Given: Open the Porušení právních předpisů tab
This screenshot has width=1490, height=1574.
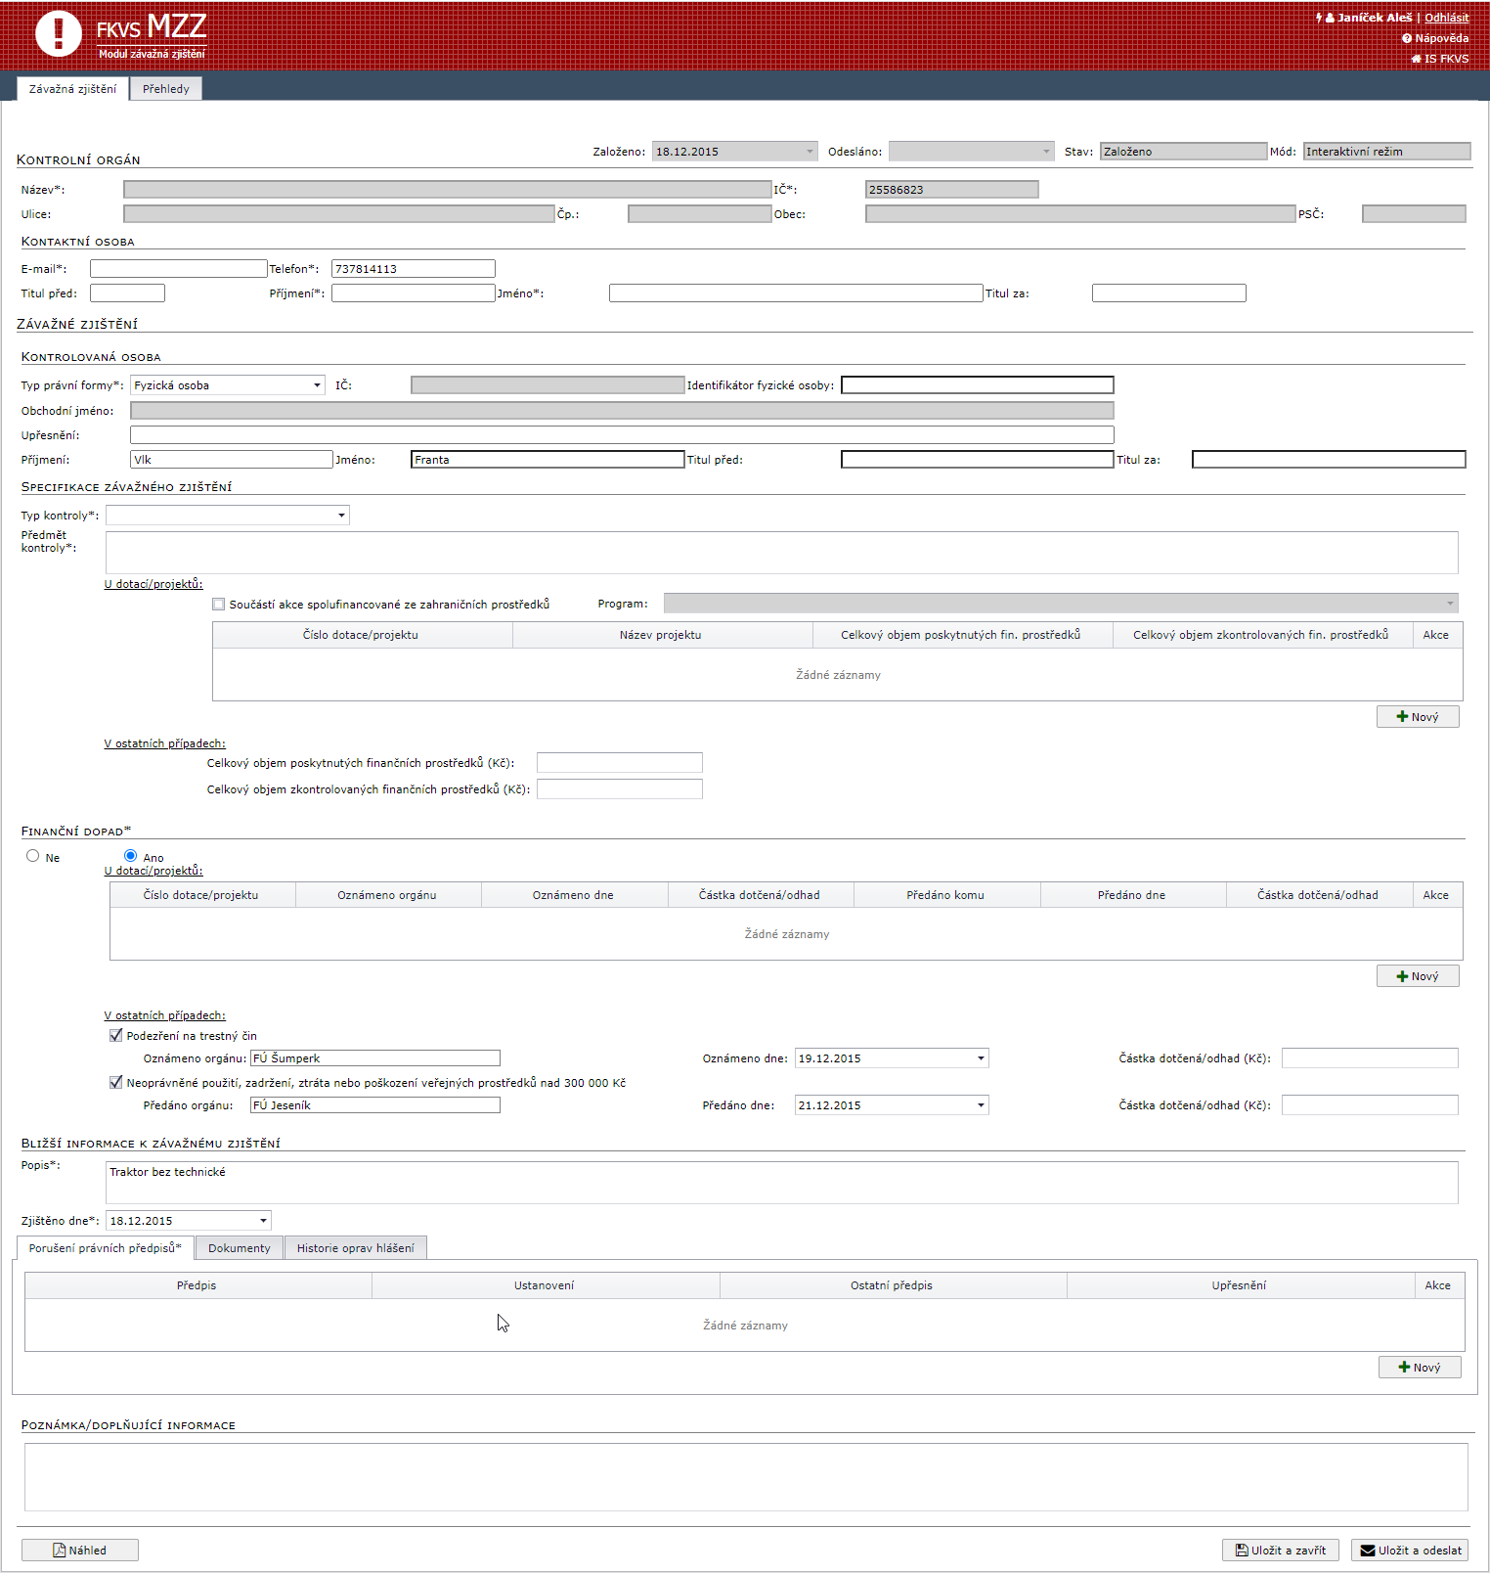Looking at the screenshot, I should pos(105,1248).
